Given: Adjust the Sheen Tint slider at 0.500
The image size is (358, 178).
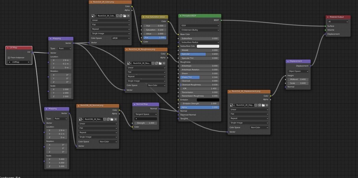Looking at the screenshot, I should [200, 77].
